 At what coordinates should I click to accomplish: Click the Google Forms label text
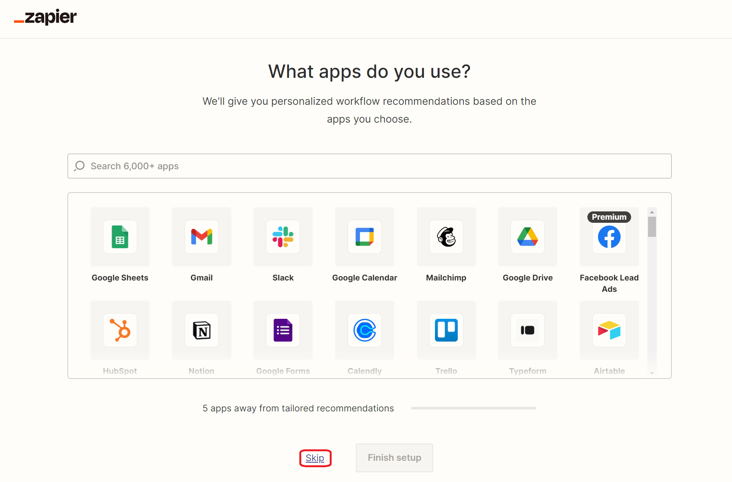click(x=283, y=371)
